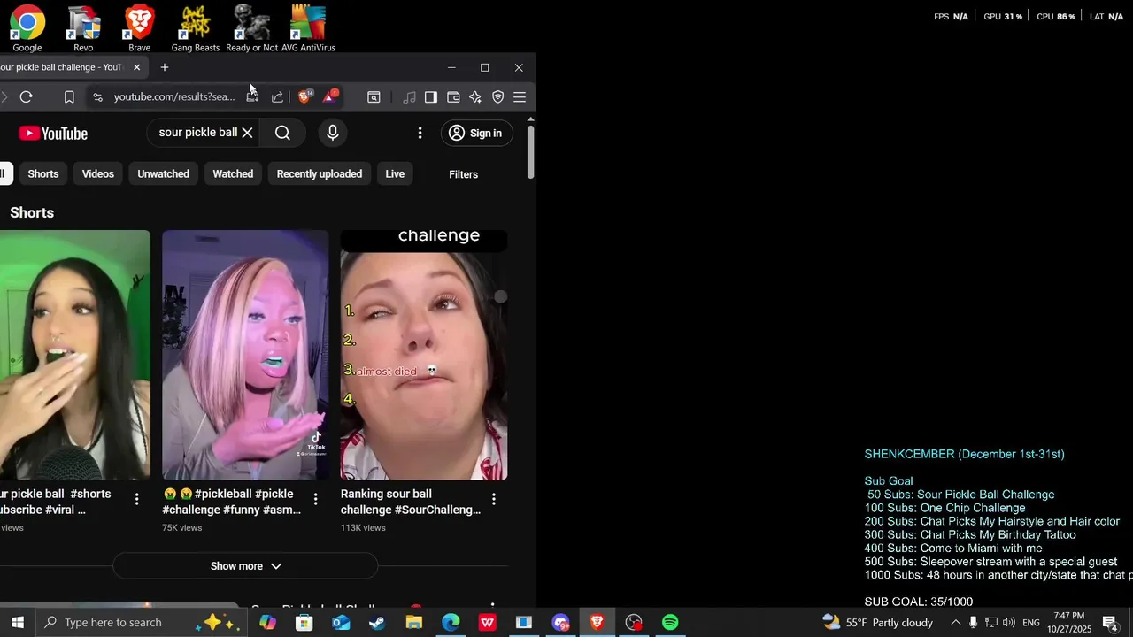
Task: Open the pink-lit #pickleball Short thumbnail
Action: tap(245, 355)
